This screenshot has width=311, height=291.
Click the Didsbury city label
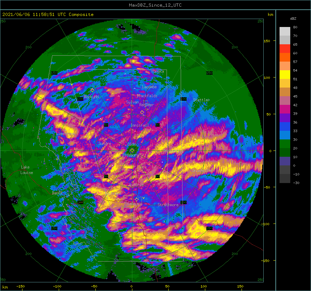click(131, 155)
